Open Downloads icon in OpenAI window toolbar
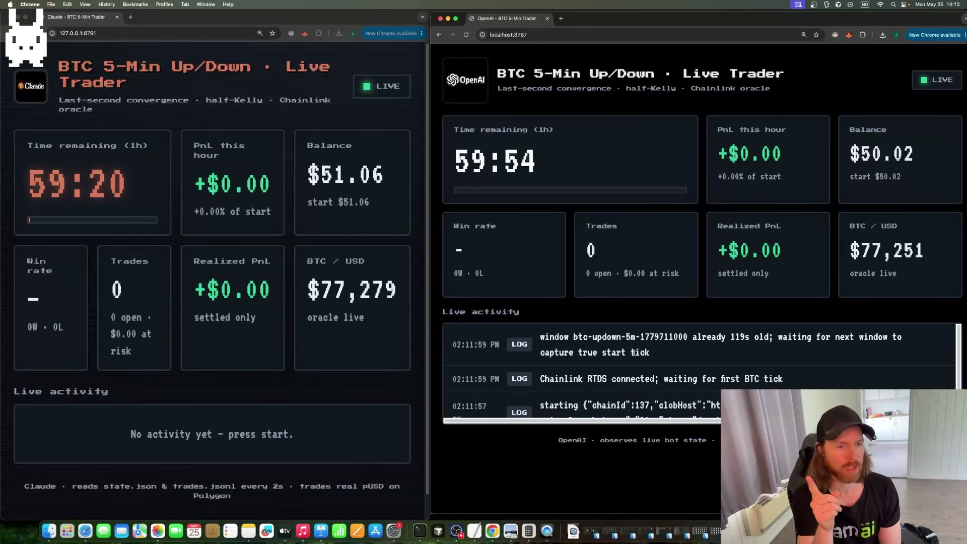 tap(882, 35)
